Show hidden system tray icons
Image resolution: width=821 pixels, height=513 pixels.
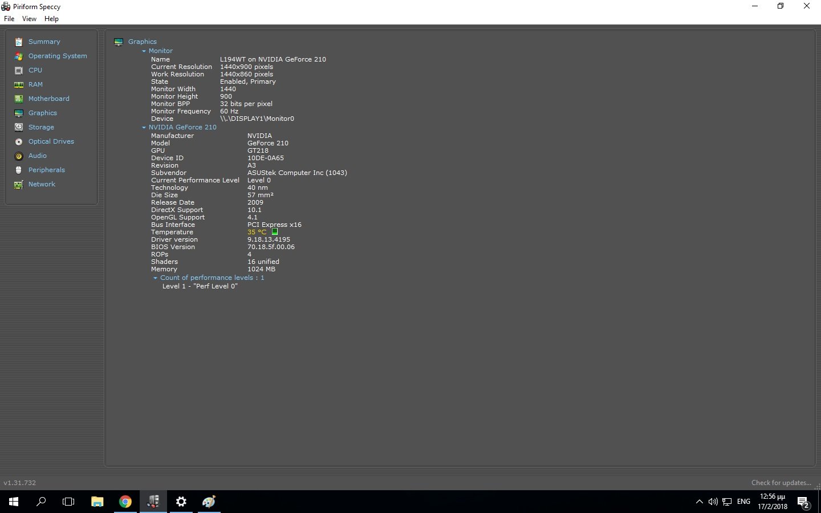[x=700, y=502]
